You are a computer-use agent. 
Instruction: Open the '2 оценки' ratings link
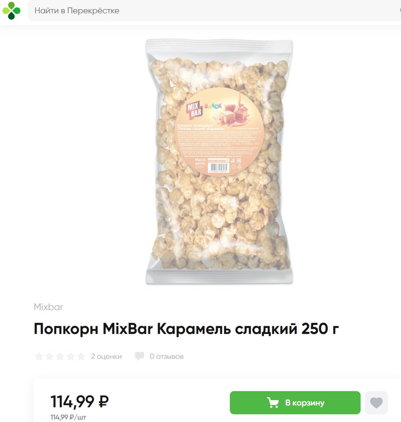106,356
